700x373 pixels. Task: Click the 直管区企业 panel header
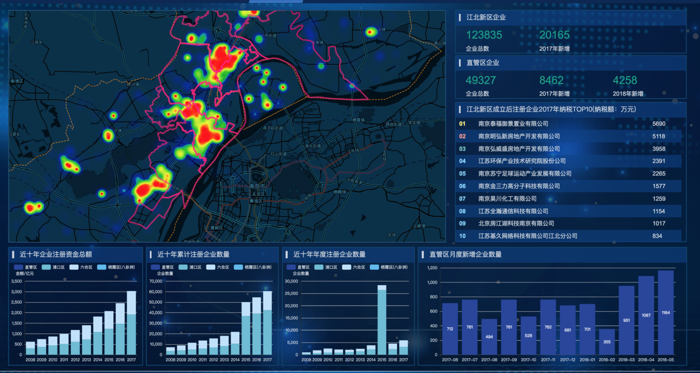(x=483, y=63)
